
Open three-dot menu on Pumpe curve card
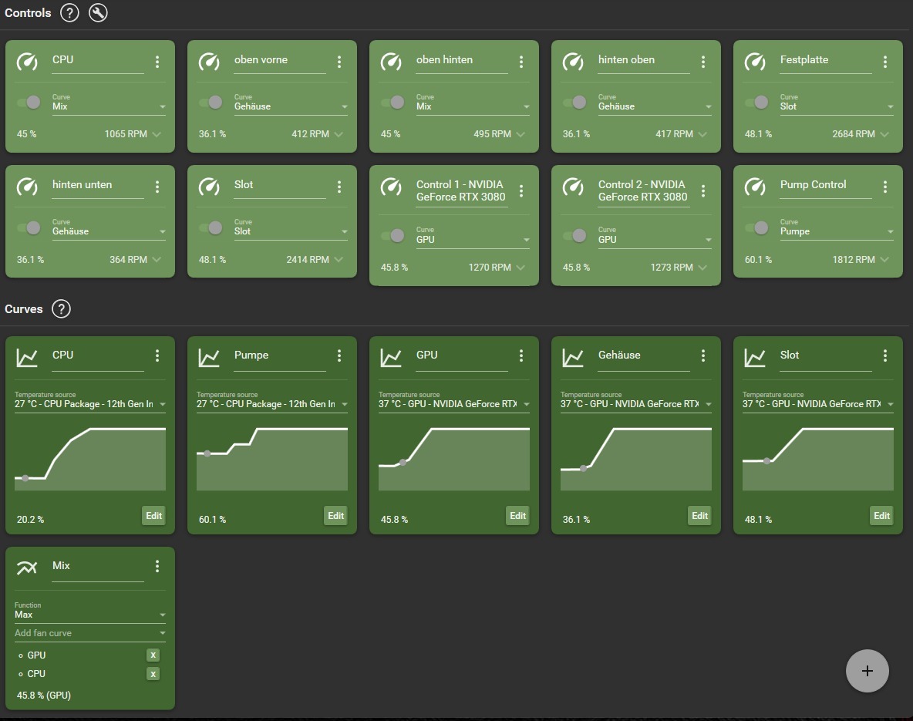[x=339, y=355]
